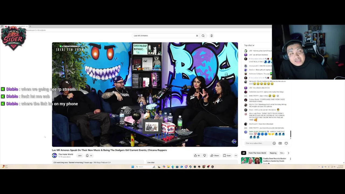This screenshot has width=345, height=194.
Task: Click the Live chat section label
Action: [151, 162]
